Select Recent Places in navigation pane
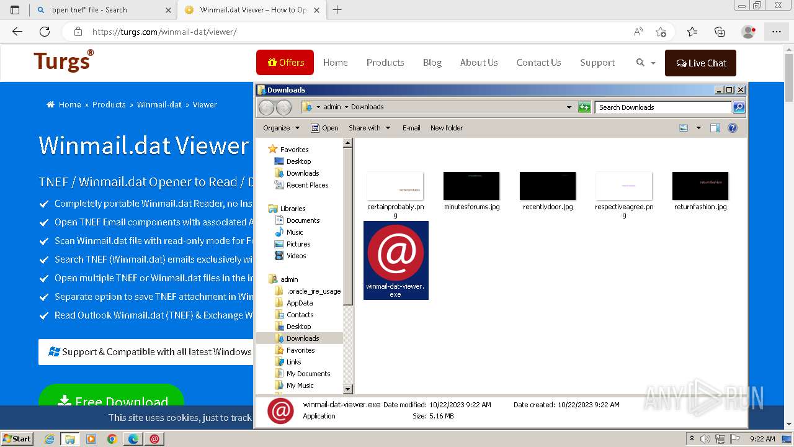Image resolution: width=794 pixels, height=447 pixels. 307,185
